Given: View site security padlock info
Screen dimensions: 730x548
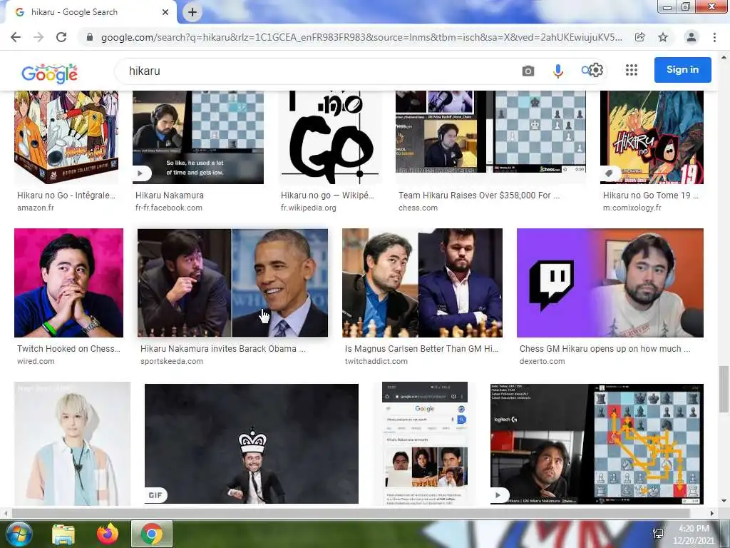Looking at the screenshot, I should tap(90, 37).
